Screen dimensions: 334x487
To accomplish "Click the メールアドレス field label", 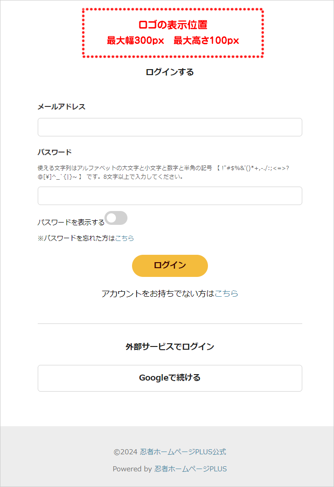I will coord(62,107).
